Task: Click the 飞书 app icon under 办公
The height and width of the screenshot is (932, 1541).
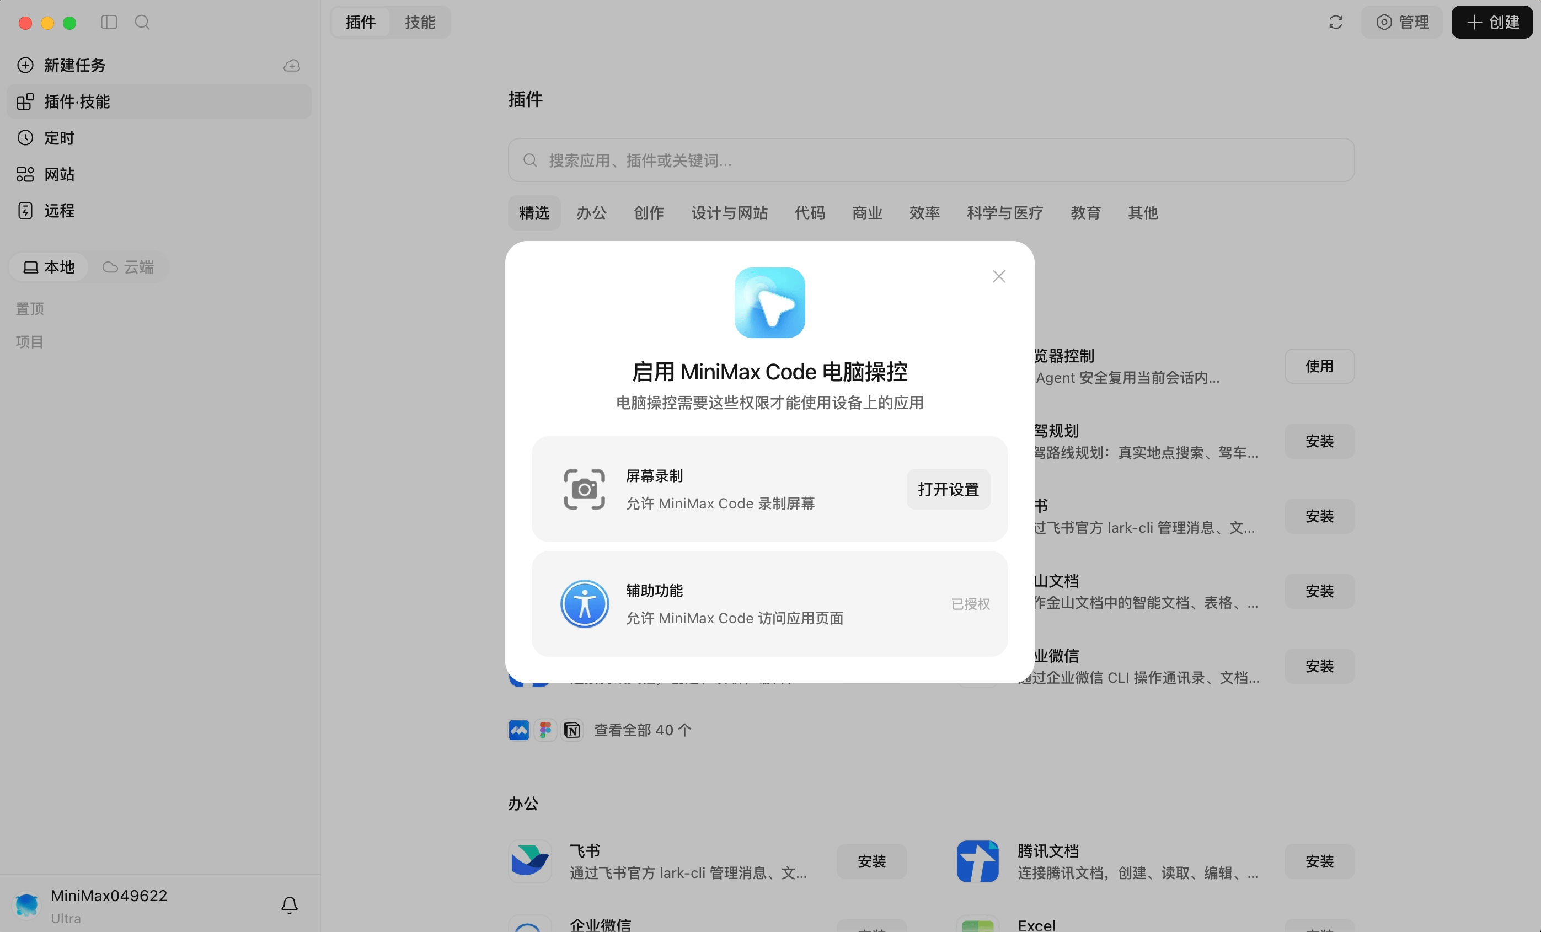Action: click(x=529, y=861)
